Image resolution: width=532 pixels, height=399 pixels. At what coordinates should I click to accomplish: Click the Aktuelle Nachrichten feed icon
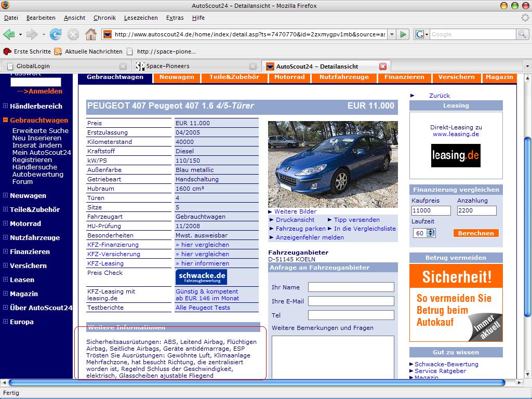coord(58,51)
